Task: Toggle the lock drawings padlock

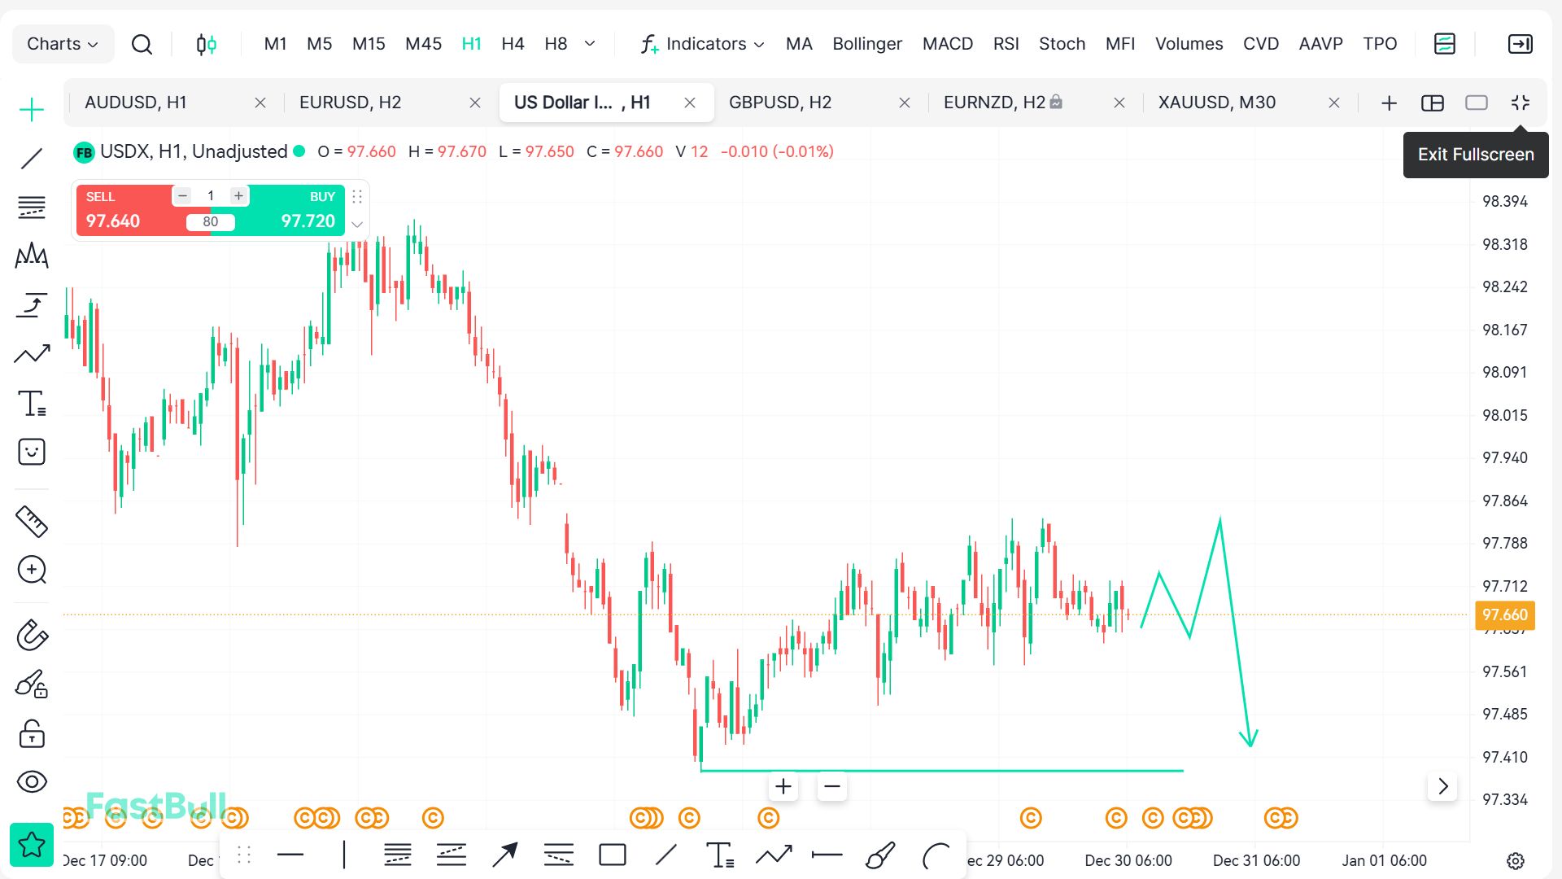Action: pyautogui.click(x=32, y=733)
